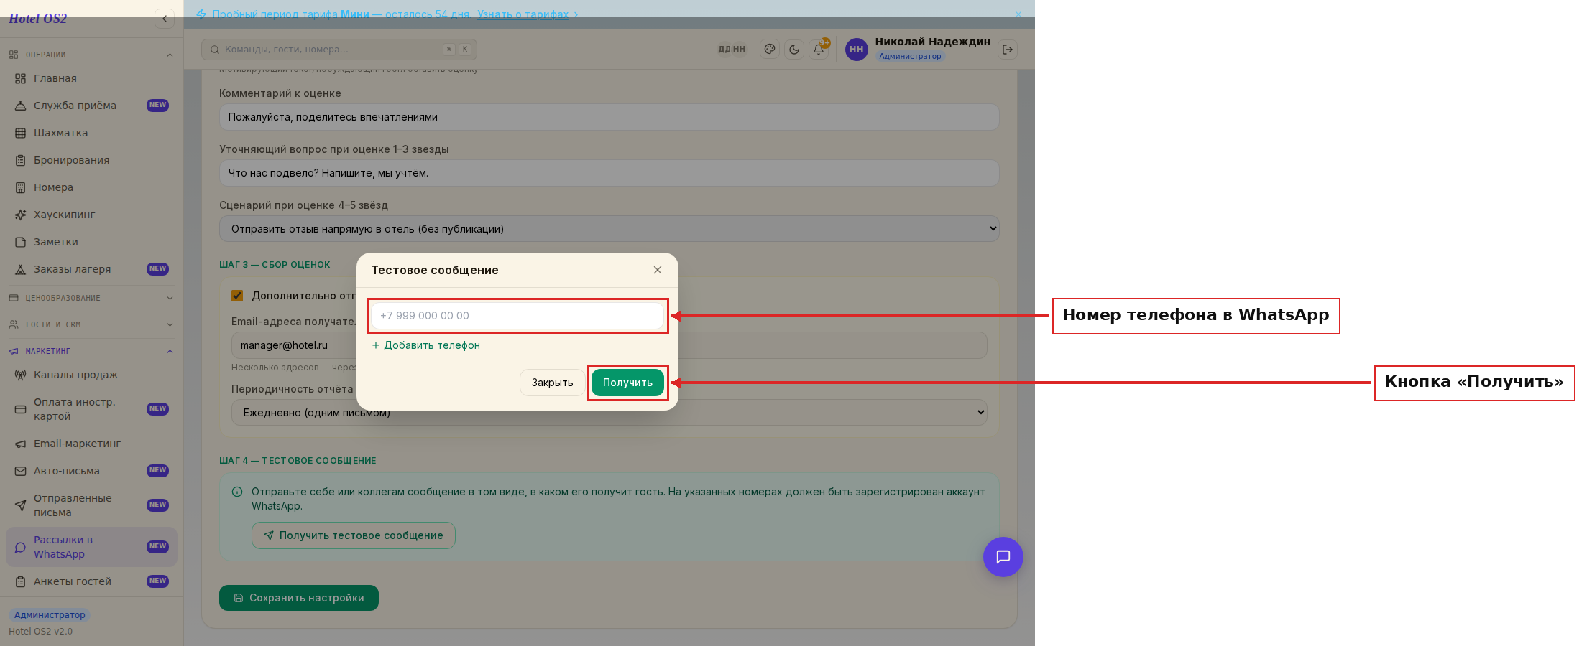Click the Служба приёма bell icon
1592x646 pixels.
20,106
